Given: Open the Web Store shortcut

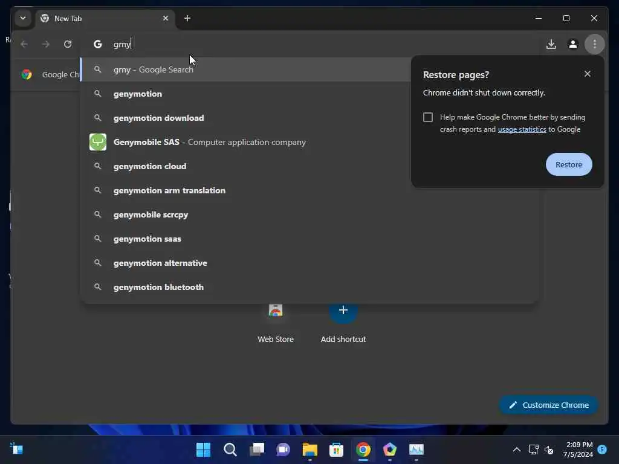Looking at the screenshot, I should (x=276, y=323).
